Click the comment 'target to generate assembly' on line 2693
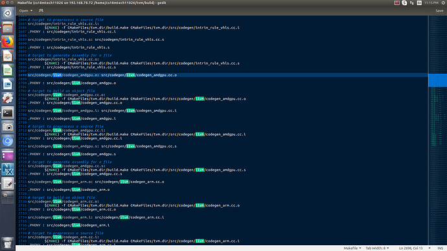Screen dimensions: 447x251 point(70,56)
